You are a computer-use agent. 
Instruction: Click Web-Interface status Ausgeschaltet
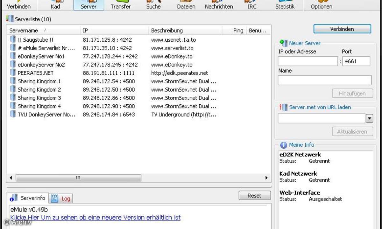[x=325, y=199]
